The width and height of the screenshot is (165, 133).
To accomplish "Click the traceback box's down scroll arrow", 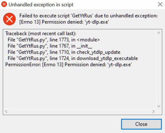I will pos(159,106).
